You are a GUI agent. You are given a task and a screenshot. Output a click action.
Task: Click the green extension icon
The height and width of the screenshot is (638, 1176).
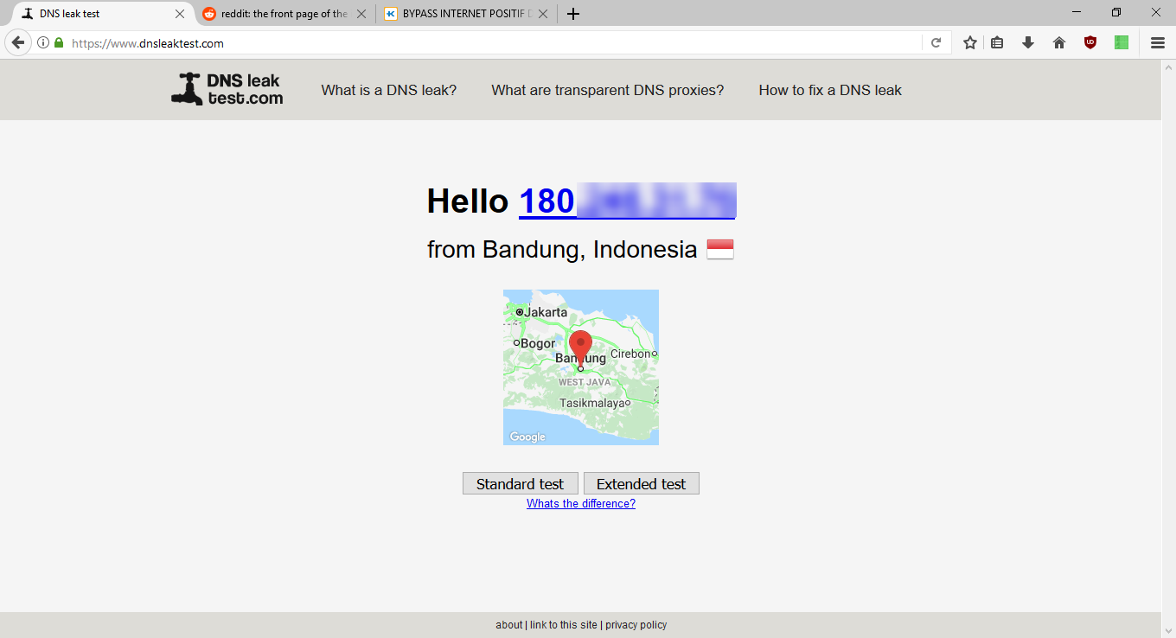point(1122,42)
